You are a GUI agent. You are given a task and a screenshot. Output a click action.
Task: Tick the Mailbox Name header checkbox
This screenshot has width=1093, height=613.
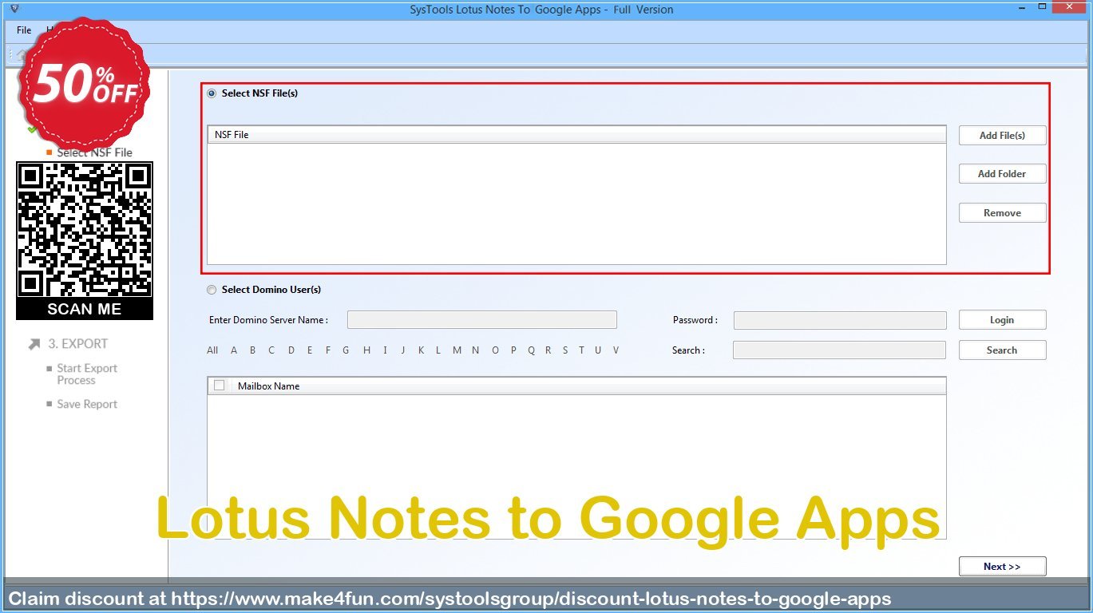[219, 386]
